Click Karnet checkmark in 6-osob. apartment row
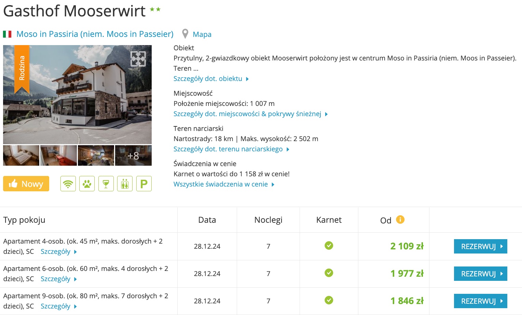This screenshot has width=522, height=315. pyautogui.click(x=329, y=273)
